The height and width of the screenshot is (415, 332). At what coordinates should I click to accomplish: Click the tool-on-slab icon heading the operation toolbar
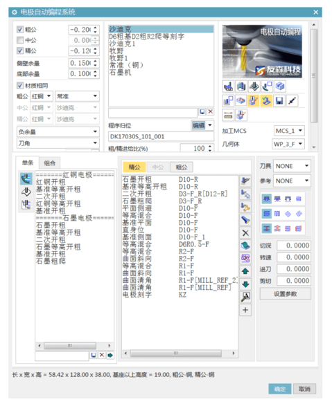[x=245, y=181]
